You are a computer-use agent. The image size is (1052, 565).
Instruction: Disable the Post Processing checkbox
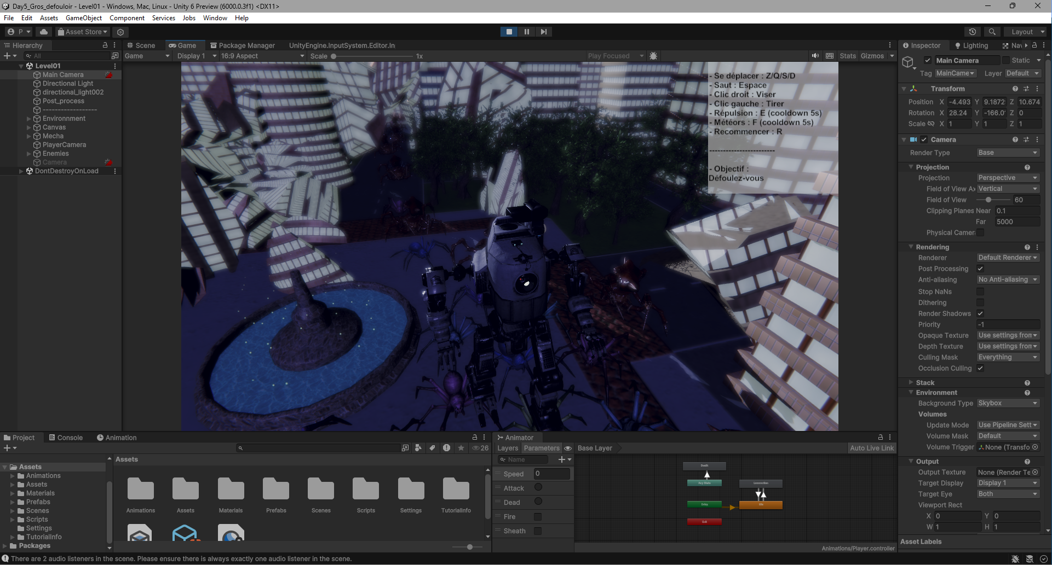(x=980, y=269)
